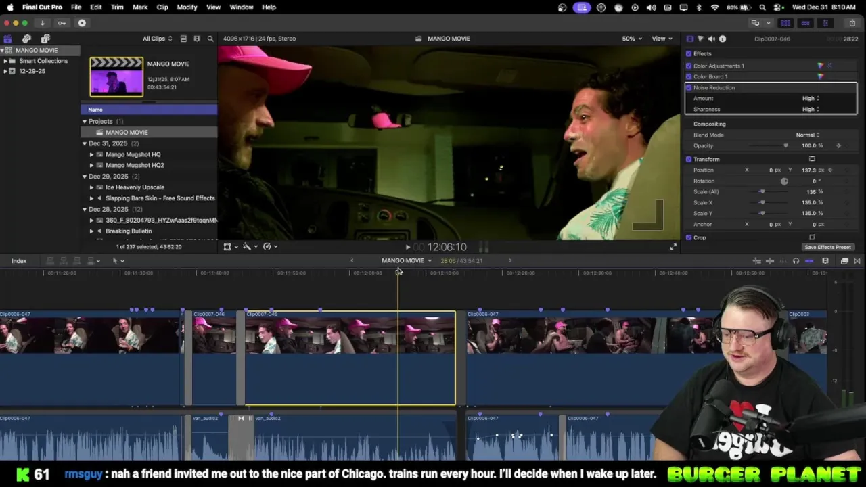The width and height of the screenshot is (866, 487).
Task: Toggle the Inspector panel sliders button
Action: point(825,23)
